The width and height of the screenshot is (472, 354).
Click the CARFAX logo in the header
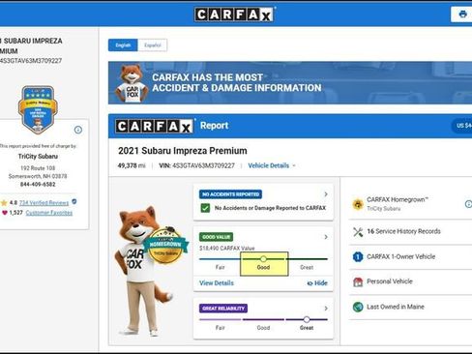[234, 15]
